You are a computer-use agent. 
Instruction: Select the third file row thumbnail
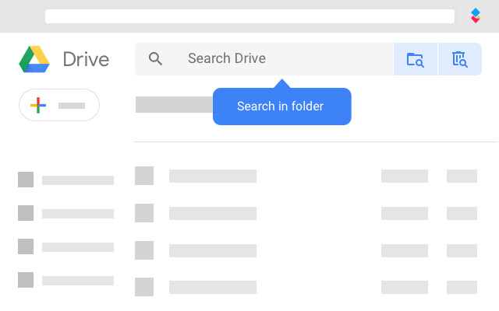tap(144, 250)
